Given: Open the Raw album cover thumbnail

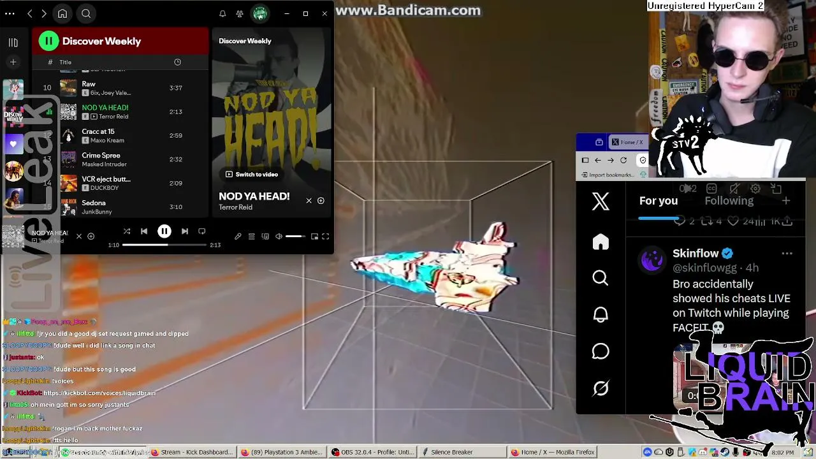Looking at the screenshot, I should [x=68, y=88].
